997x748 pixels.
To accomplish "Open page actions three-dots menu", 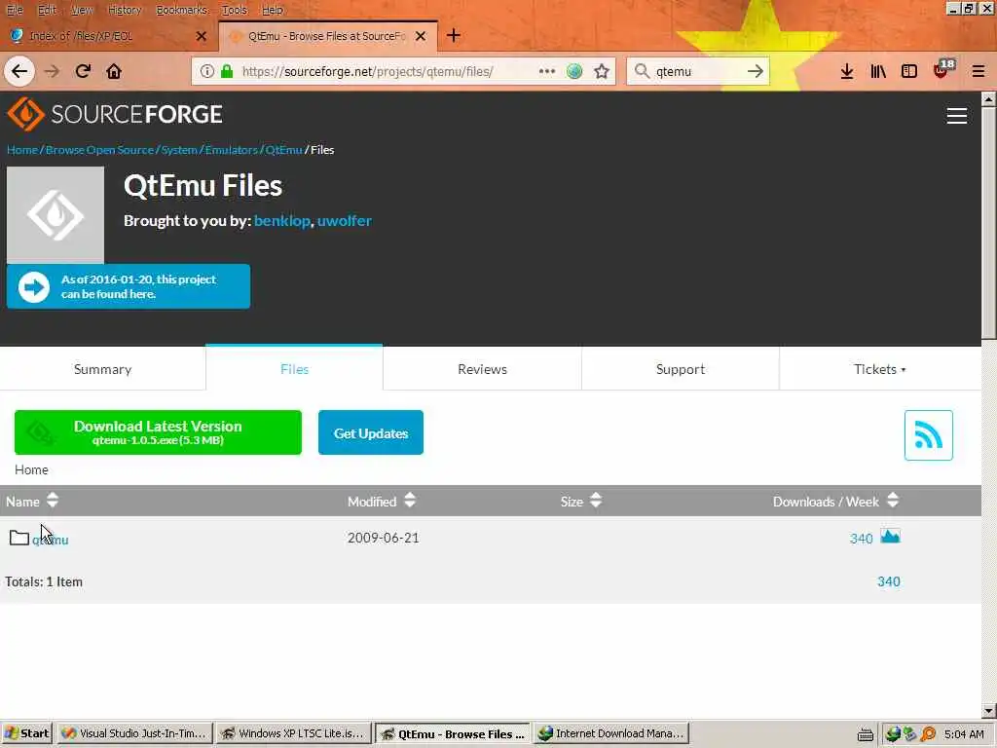I will (547, 71).
